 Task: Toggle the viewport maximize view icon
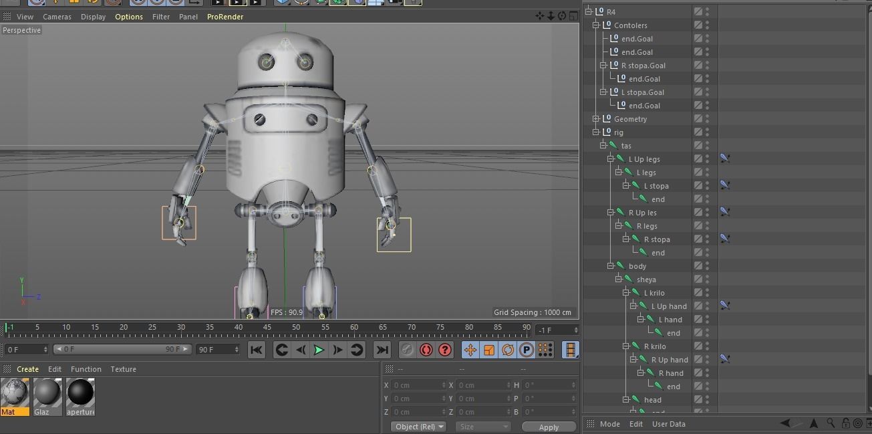click(573, 16)
